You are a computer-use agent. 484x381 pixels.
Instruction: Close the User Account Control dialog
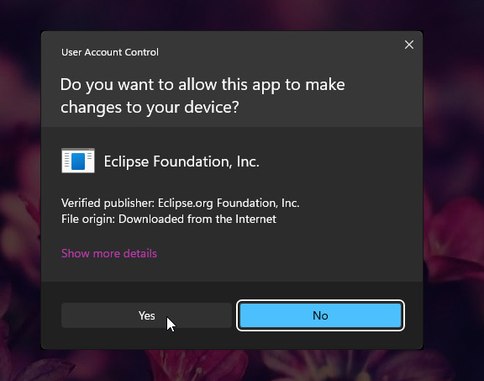coord(409,45)
